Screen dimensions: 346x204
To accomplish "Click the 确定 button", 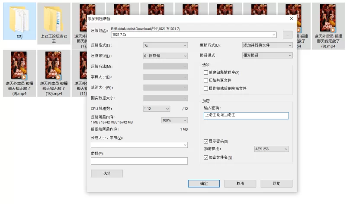I will (204, 184).
